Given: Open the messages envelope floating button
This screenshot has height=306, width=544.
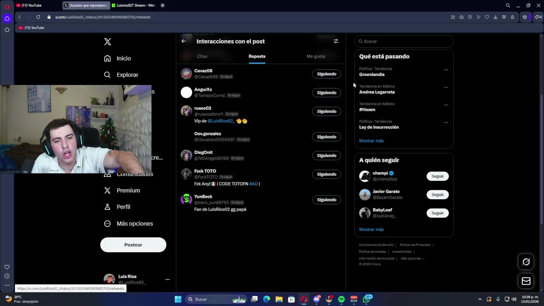Looking at the screenshot, I should coord(526,281).
